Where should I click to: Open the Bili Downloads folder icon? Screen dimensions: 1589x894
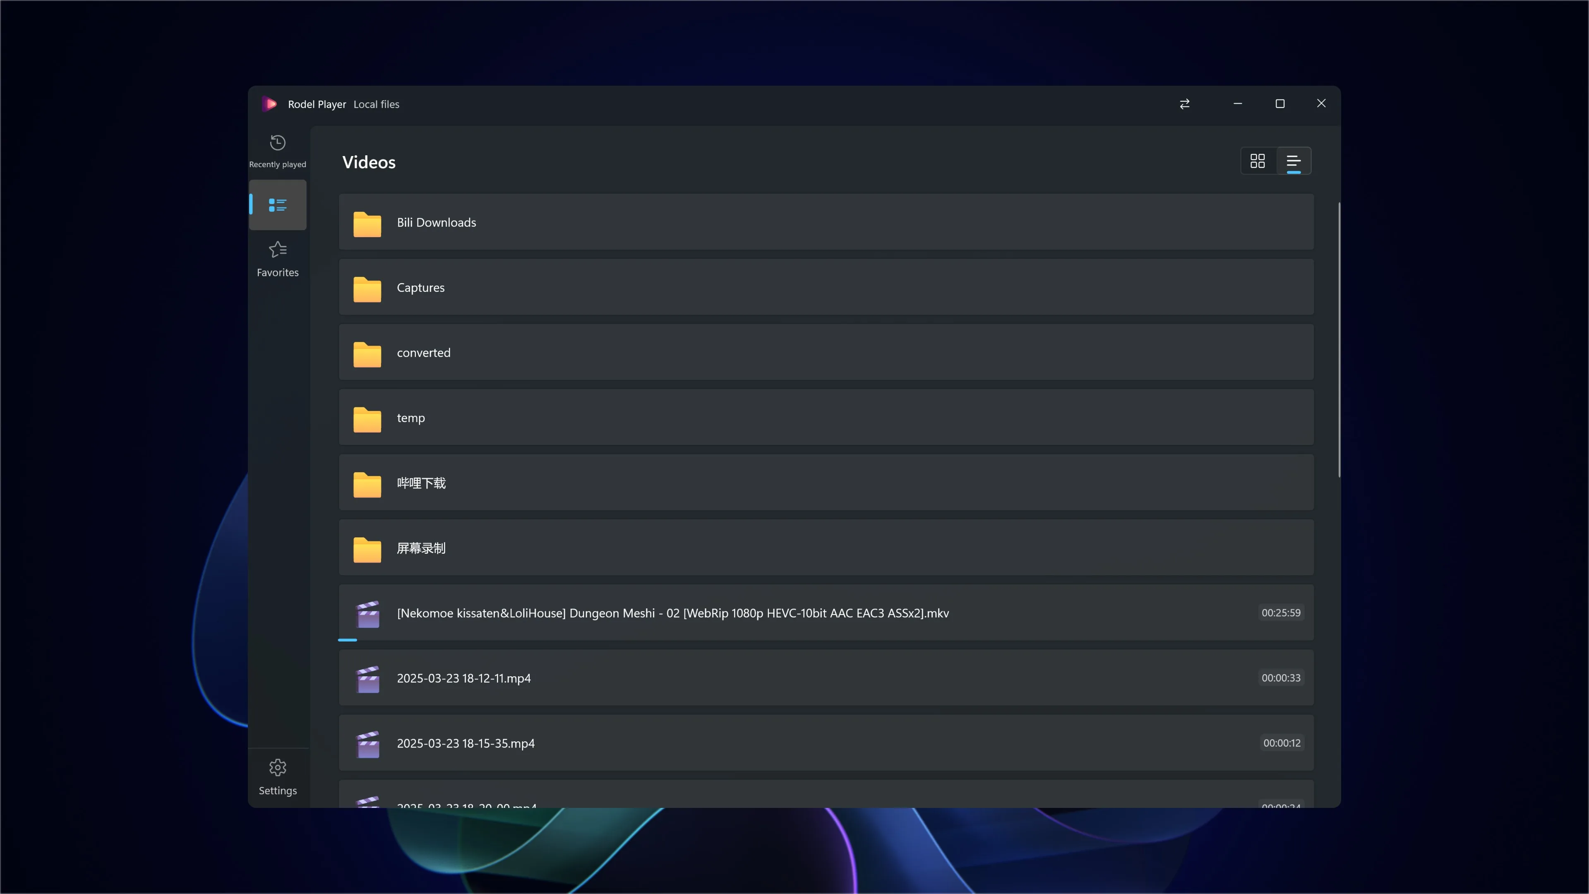pos(367,224)
